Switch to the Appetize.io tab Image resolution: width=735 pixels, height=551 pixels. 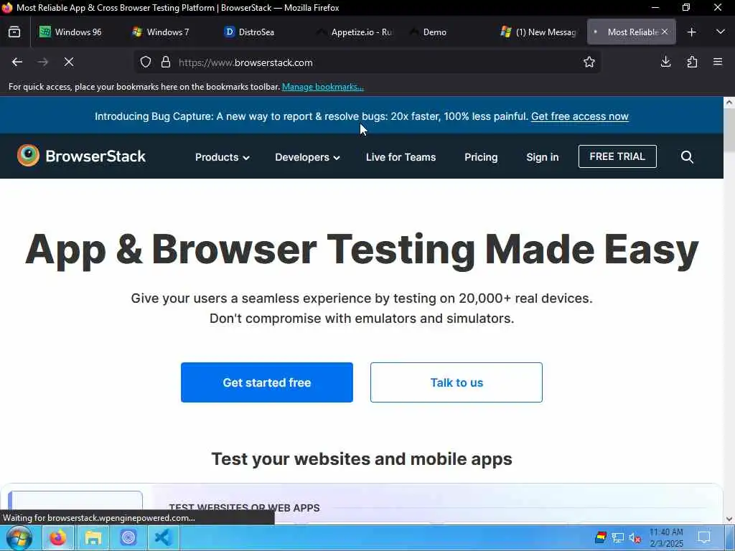coord(355,32)
